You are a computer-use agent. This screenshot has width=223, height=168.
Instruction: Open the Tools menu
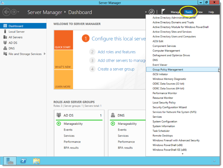(x=188, y=12)
